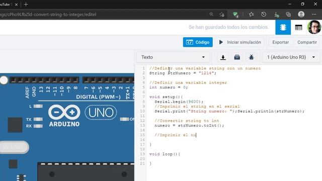Click the int numero = 0 line

169,87
